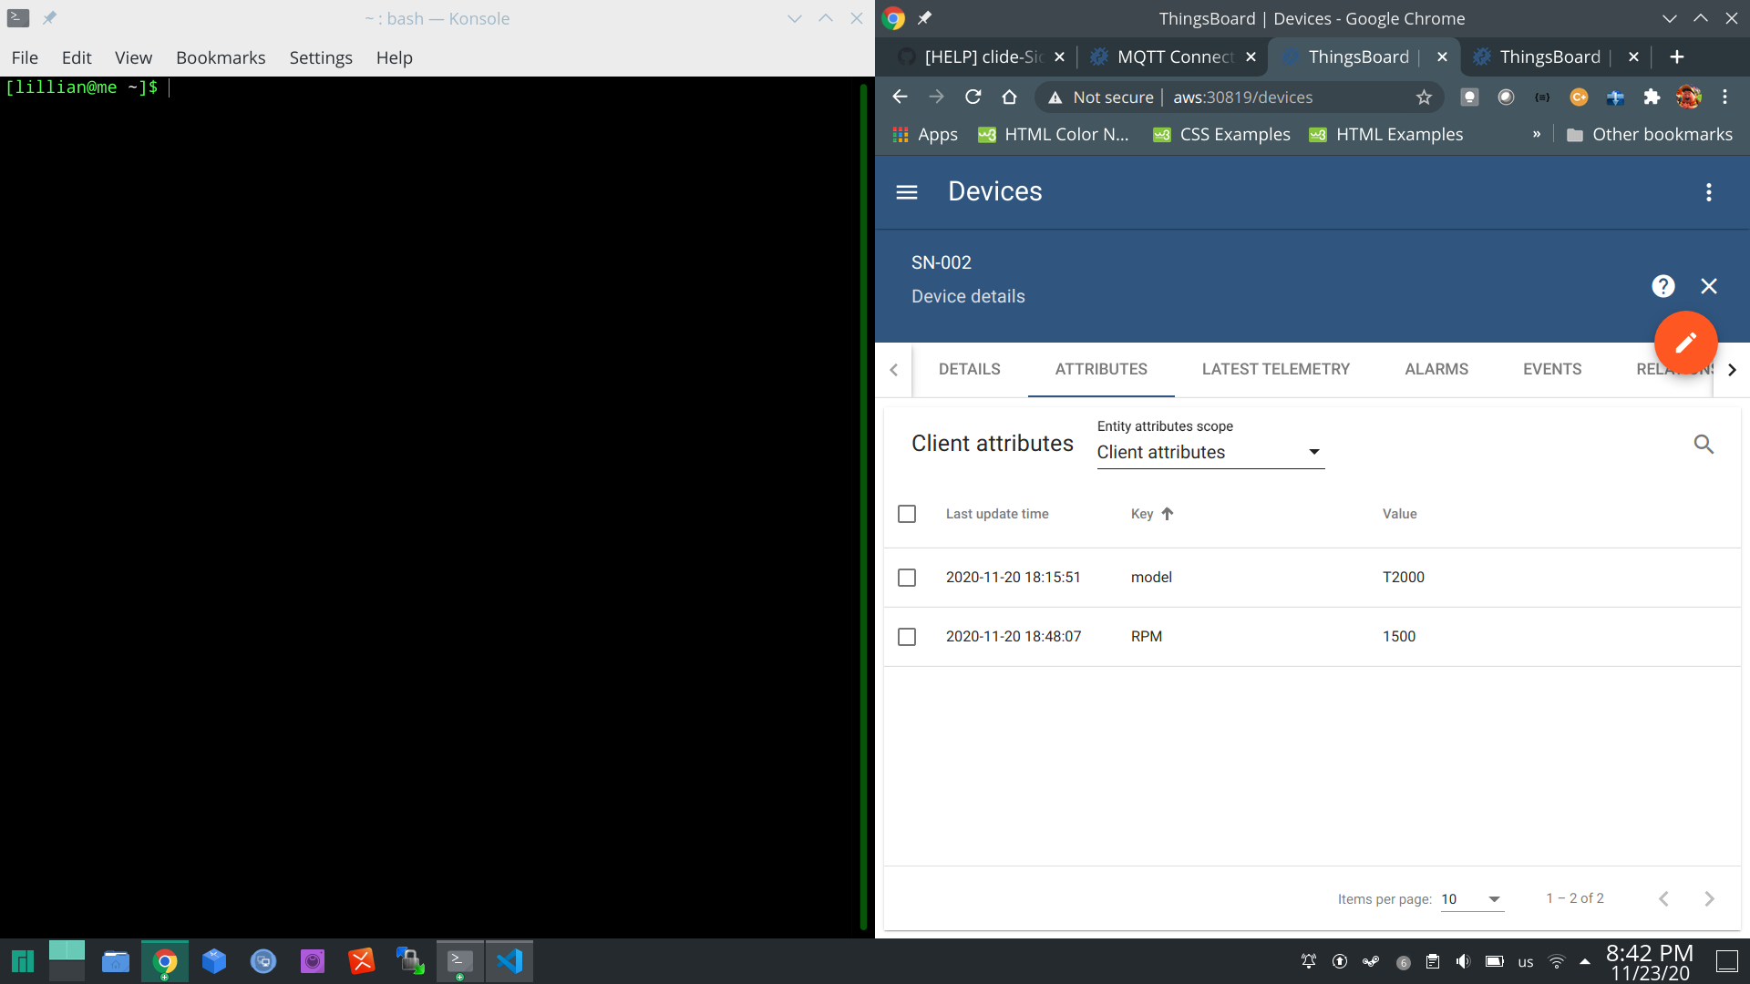Open the ThingsBoard navigation menu
1750x984 pixels.
click(x=907, y=192)
